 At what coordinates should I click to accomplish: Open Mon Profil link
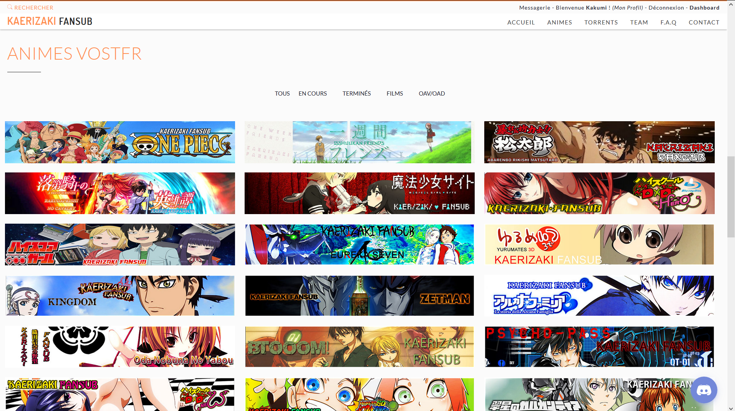pyautogui.click(x=627, y=8)
